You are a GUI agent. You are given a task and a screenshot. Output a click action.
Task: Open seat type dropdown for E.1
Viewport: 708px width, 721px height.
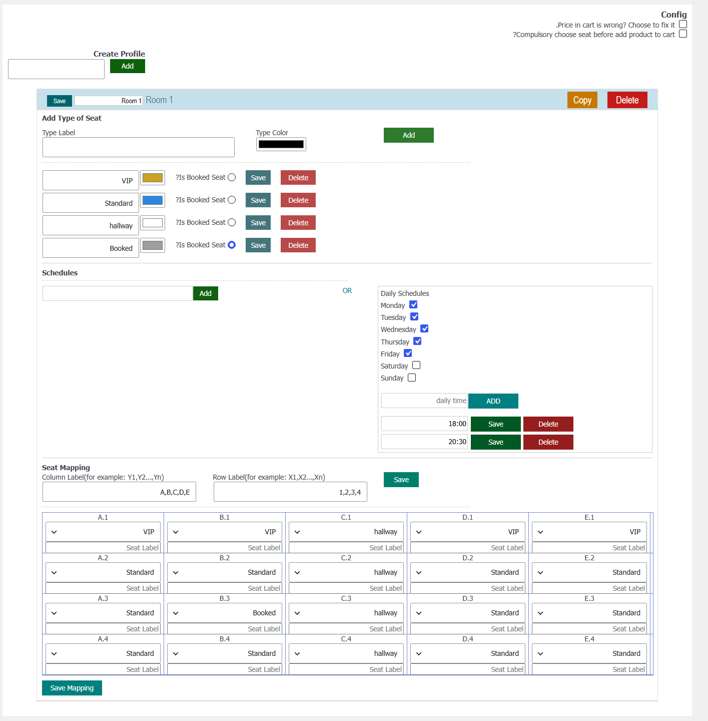[589, 532]
